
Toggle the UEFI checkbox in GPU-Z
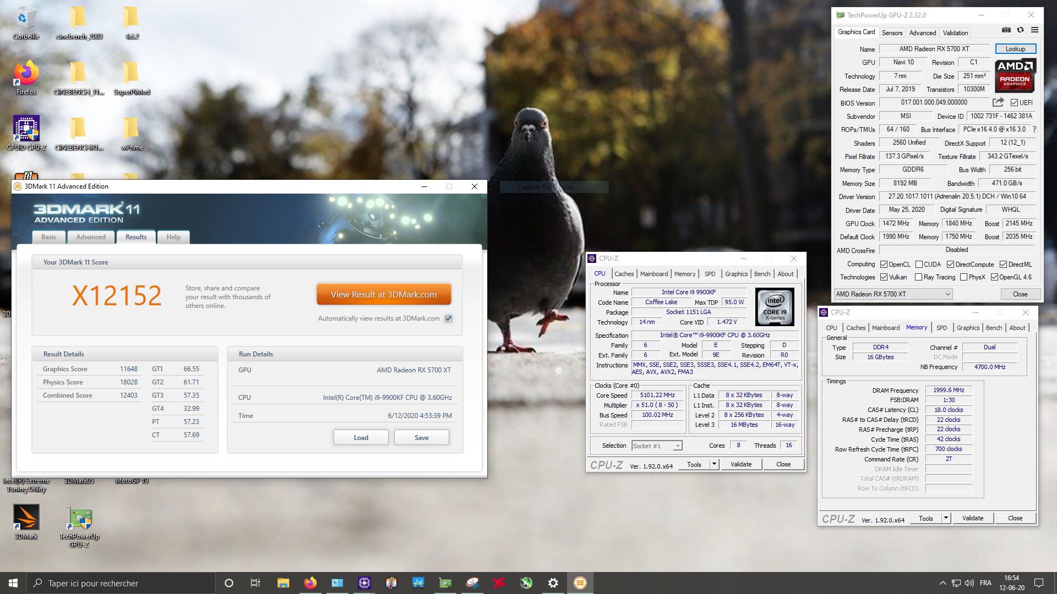(x=1014, y=103)
